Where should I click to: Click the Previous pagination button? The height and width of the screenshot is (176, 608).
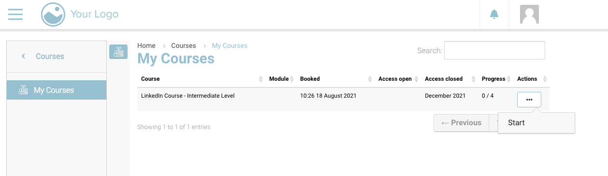tap(462, 123)
